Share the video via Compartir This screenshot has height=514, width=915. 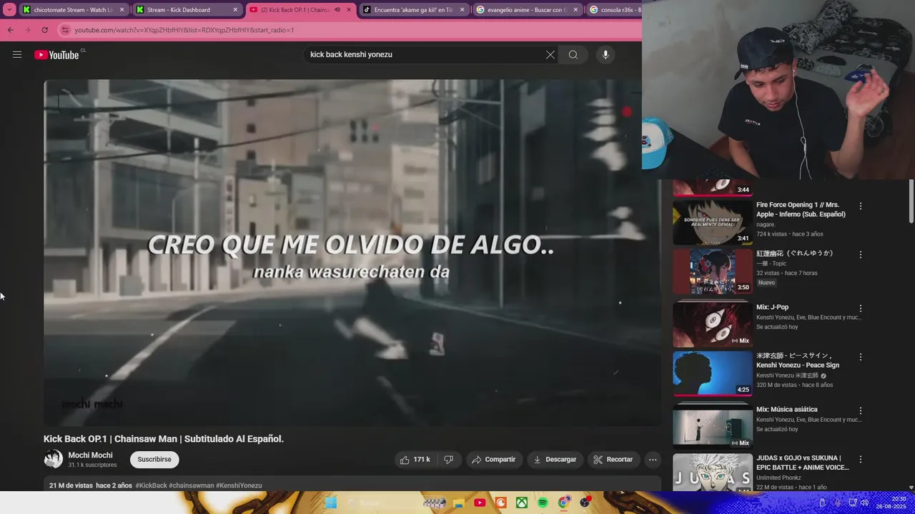coord(494,460)
